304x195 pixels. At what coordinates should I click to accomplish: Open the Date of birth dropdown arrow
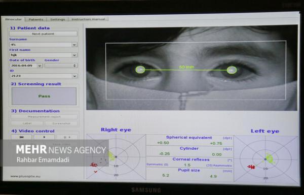click(40, 66)
